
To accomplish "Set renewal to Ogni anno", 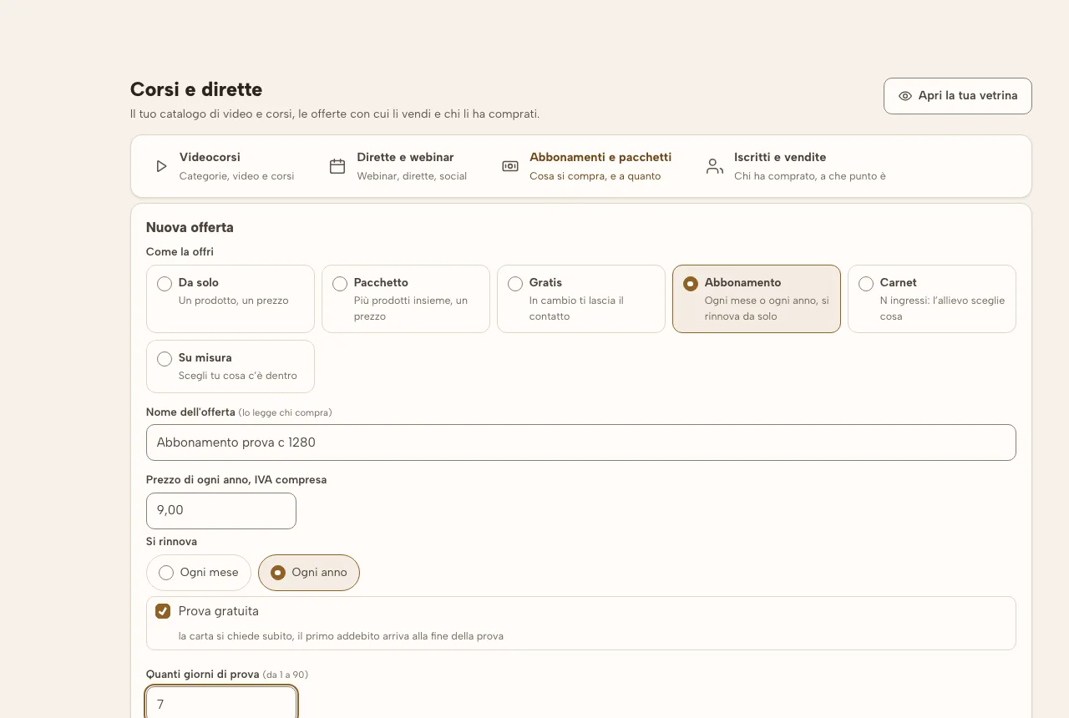I will [309, 573].
